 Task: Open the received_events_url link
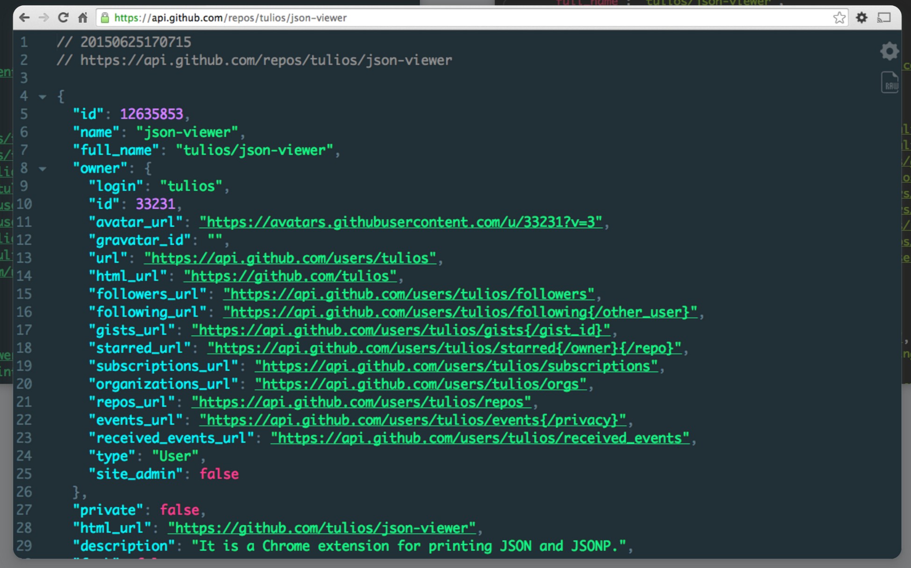point(480,438)
